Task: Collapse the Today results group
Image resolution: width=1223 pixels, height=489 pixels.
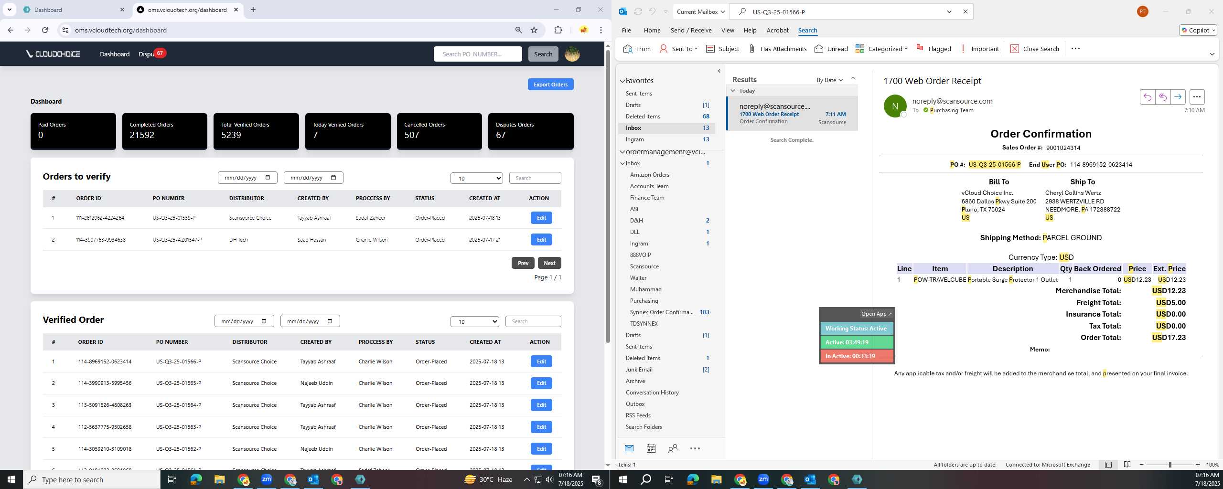Action: coord(733,90)
